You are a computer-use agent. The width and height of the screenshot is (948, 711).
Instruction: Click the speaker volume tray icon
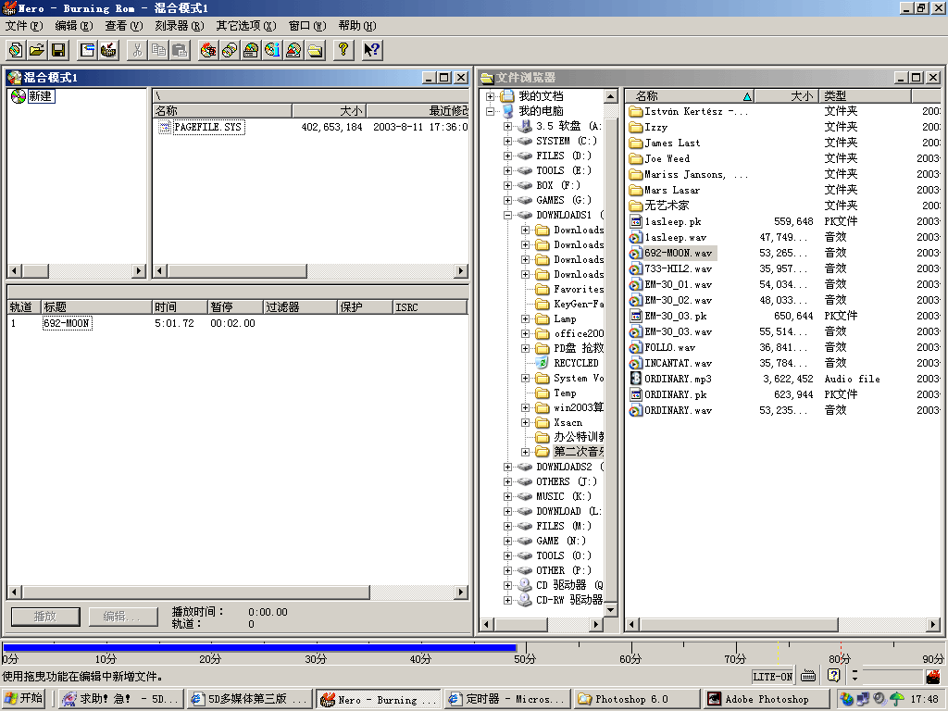(879, 699)
